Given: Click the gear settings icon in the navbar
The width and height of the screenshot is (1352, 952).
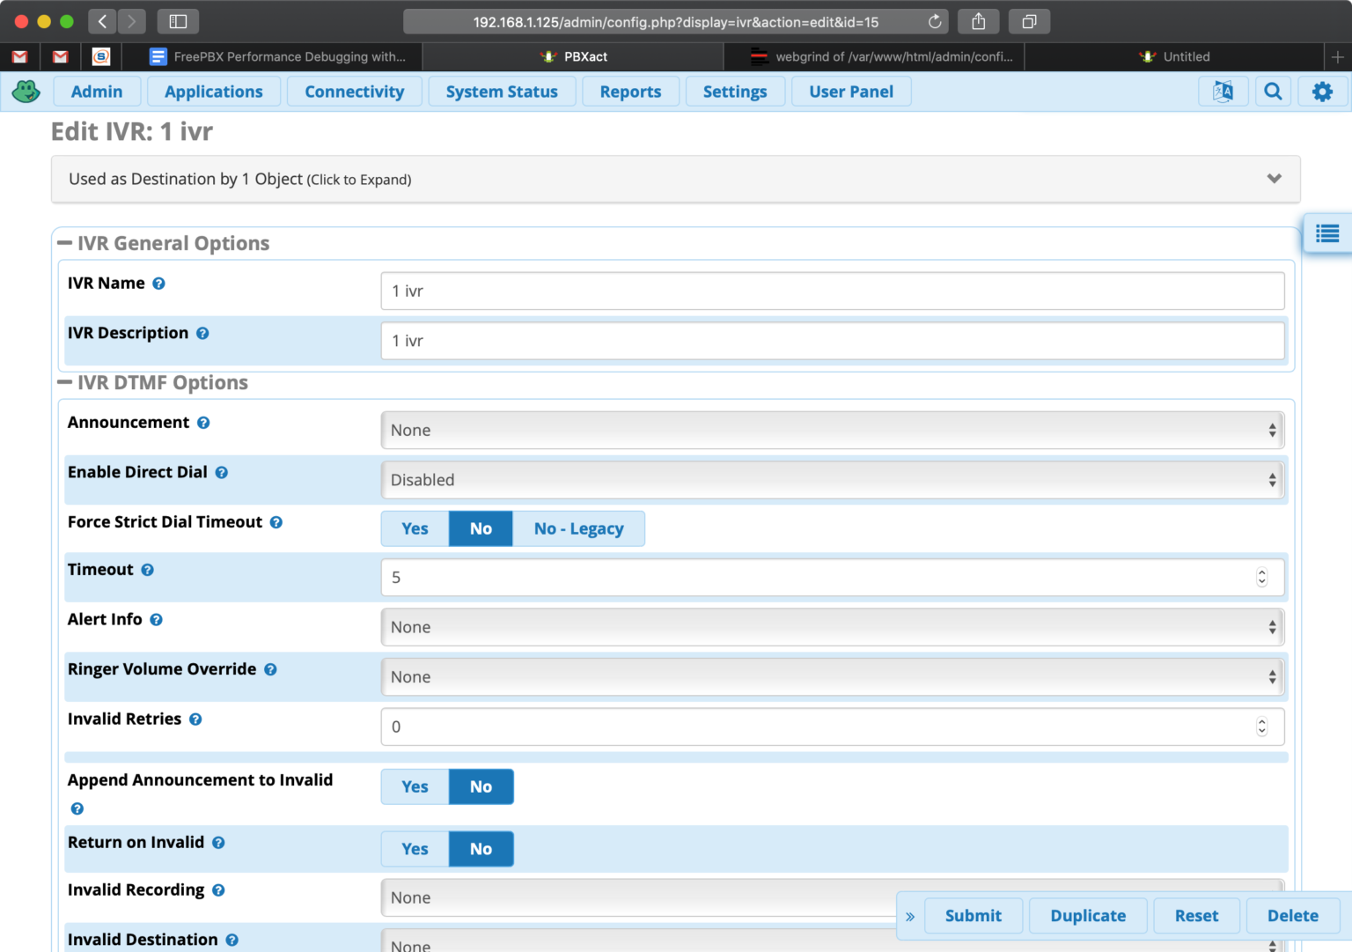Looking at the screenshot, I should point(1322,91).
